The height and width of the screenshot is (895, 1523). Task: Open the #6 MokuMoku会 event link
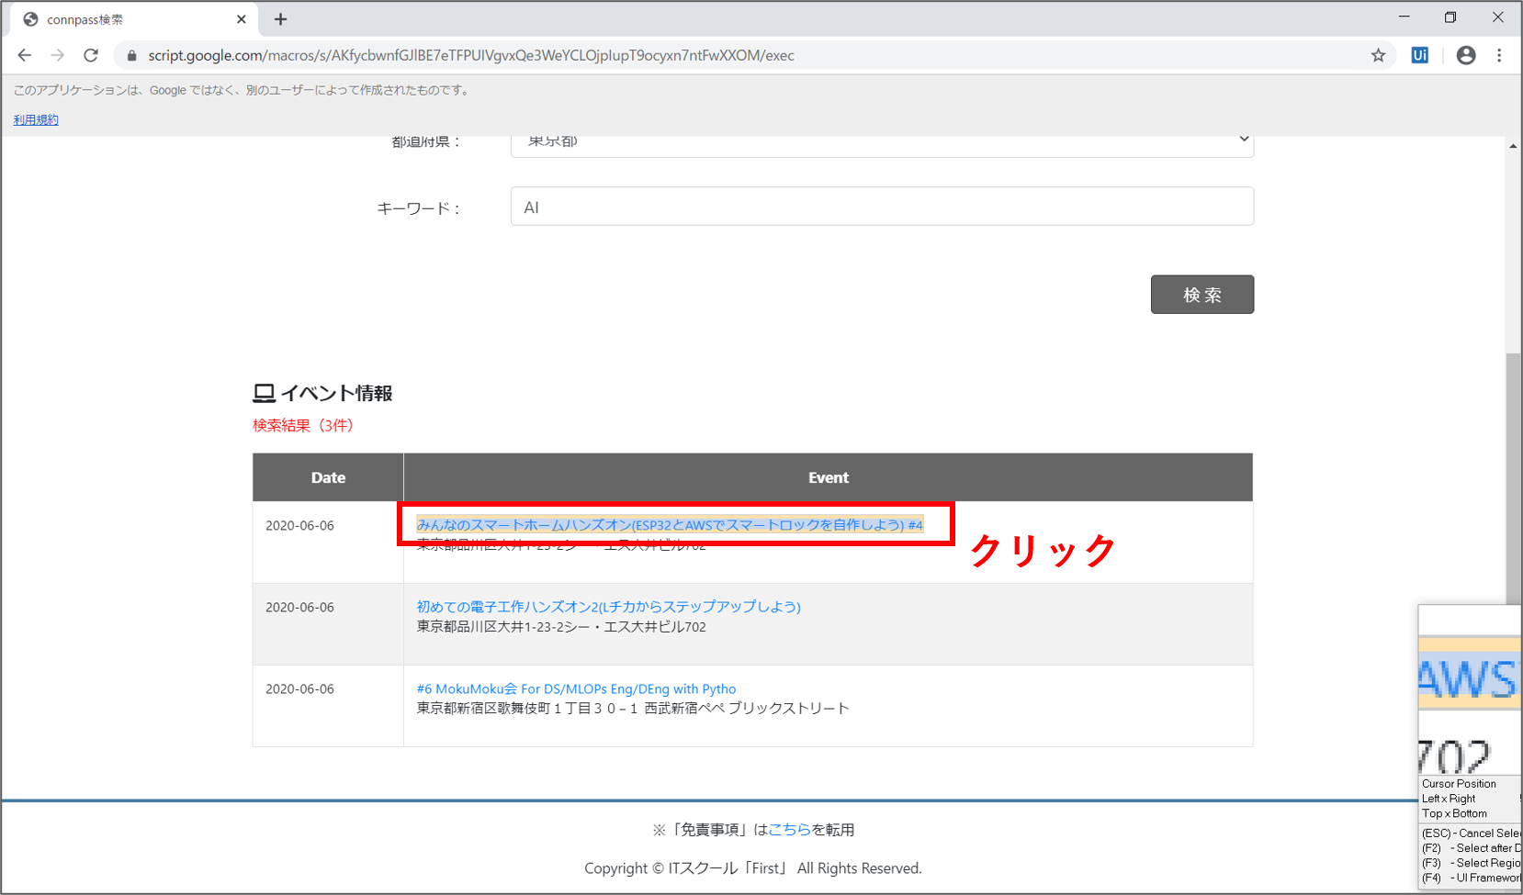576,688
